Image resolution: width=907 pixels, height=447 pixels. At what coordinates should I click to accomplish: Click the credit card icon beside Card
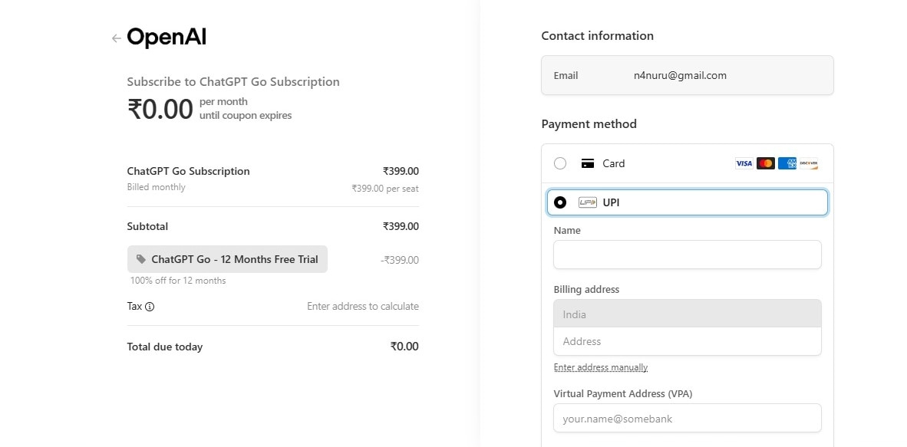tap(588, 163)
